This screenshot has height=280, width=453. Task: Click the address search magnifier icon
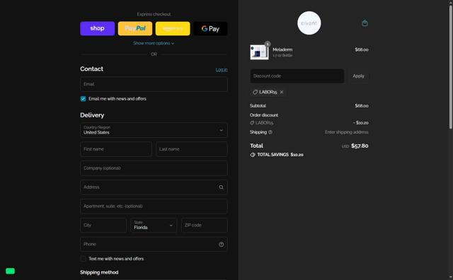coord(221,187)
